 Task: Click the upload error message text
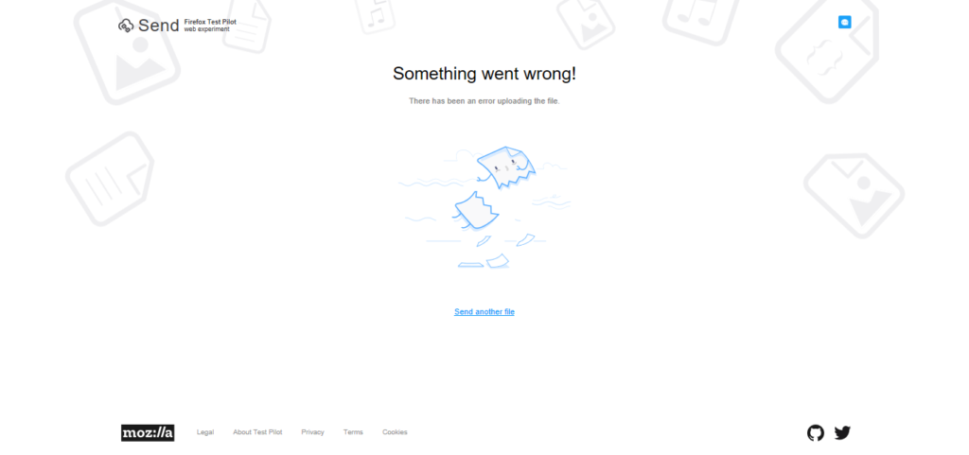[x=484, y=100]
